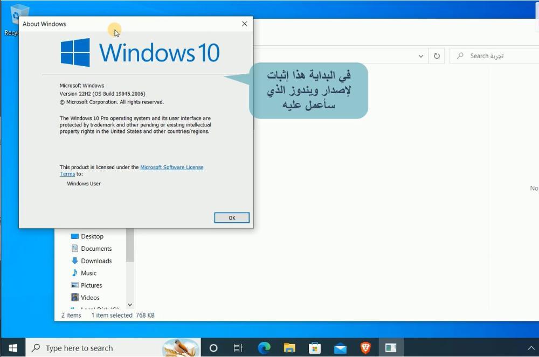Open Pictures in the Explorer sidebar
Image resolution: width=539 pixels, height=357 pixels.
click(x=91, y=285)
